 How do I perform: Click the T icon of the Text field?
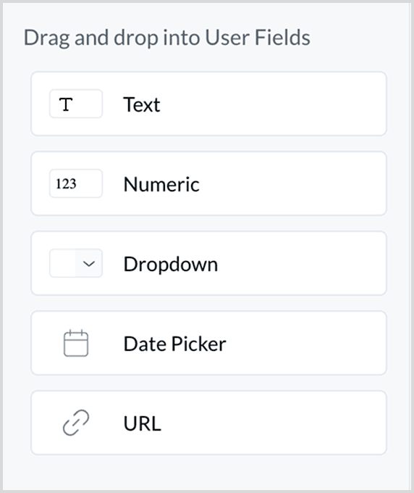[x=66, y=104]
